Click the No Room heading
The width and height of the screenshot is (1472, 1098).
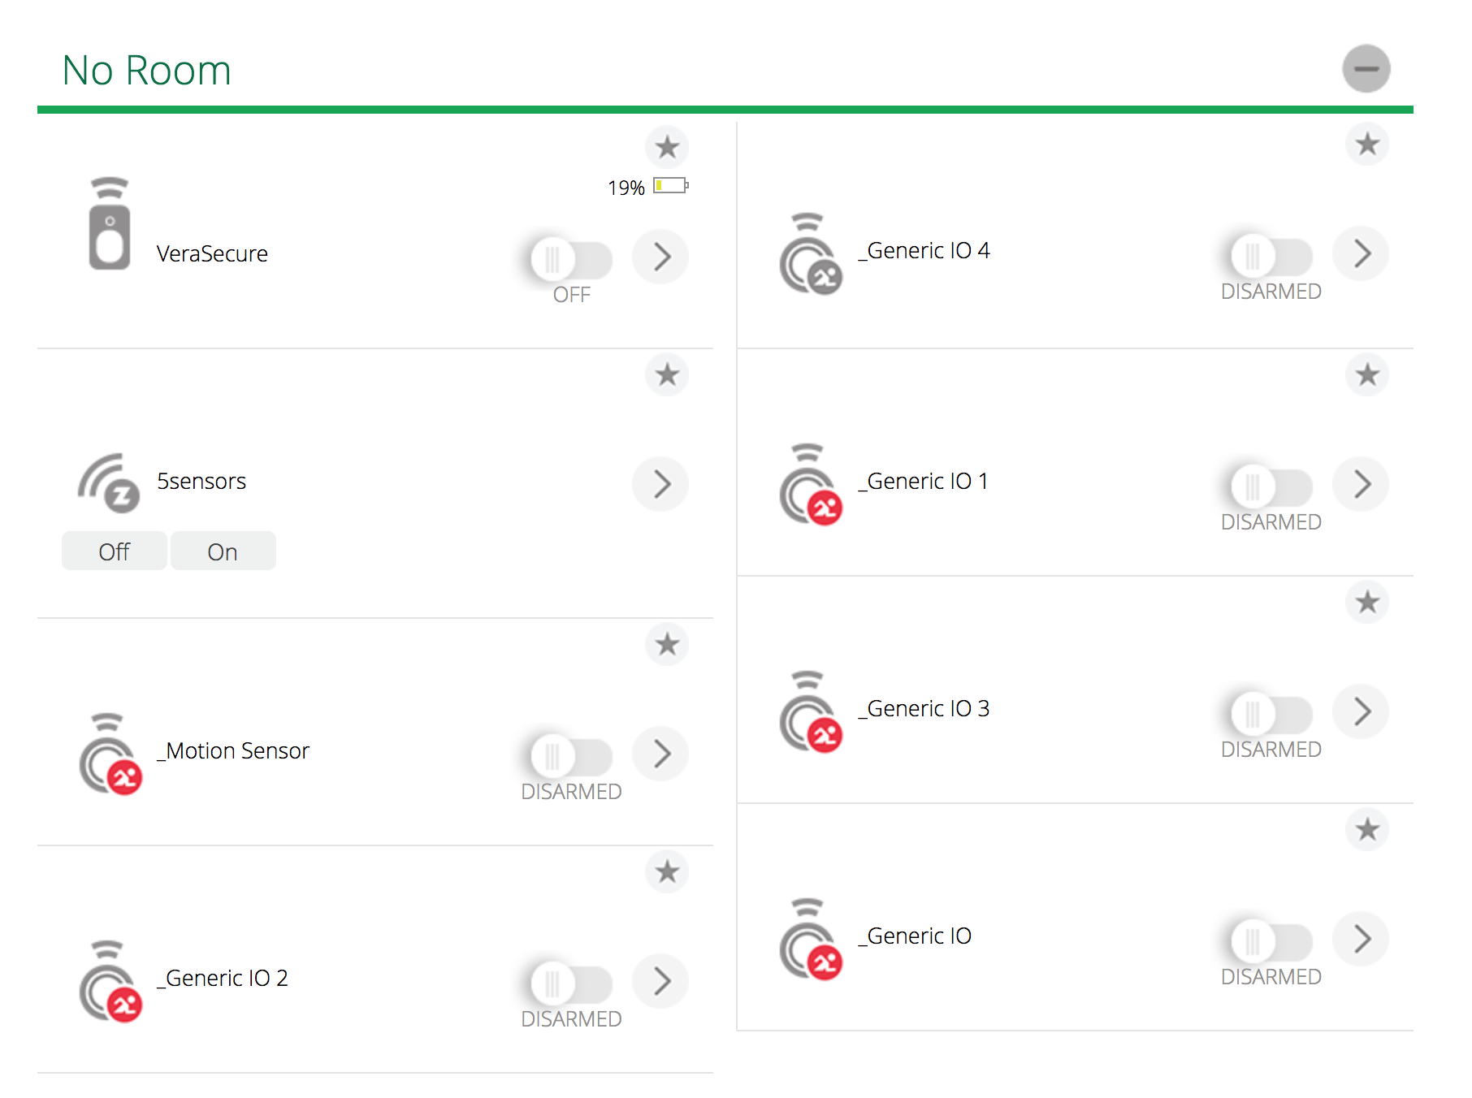(147, 71)
